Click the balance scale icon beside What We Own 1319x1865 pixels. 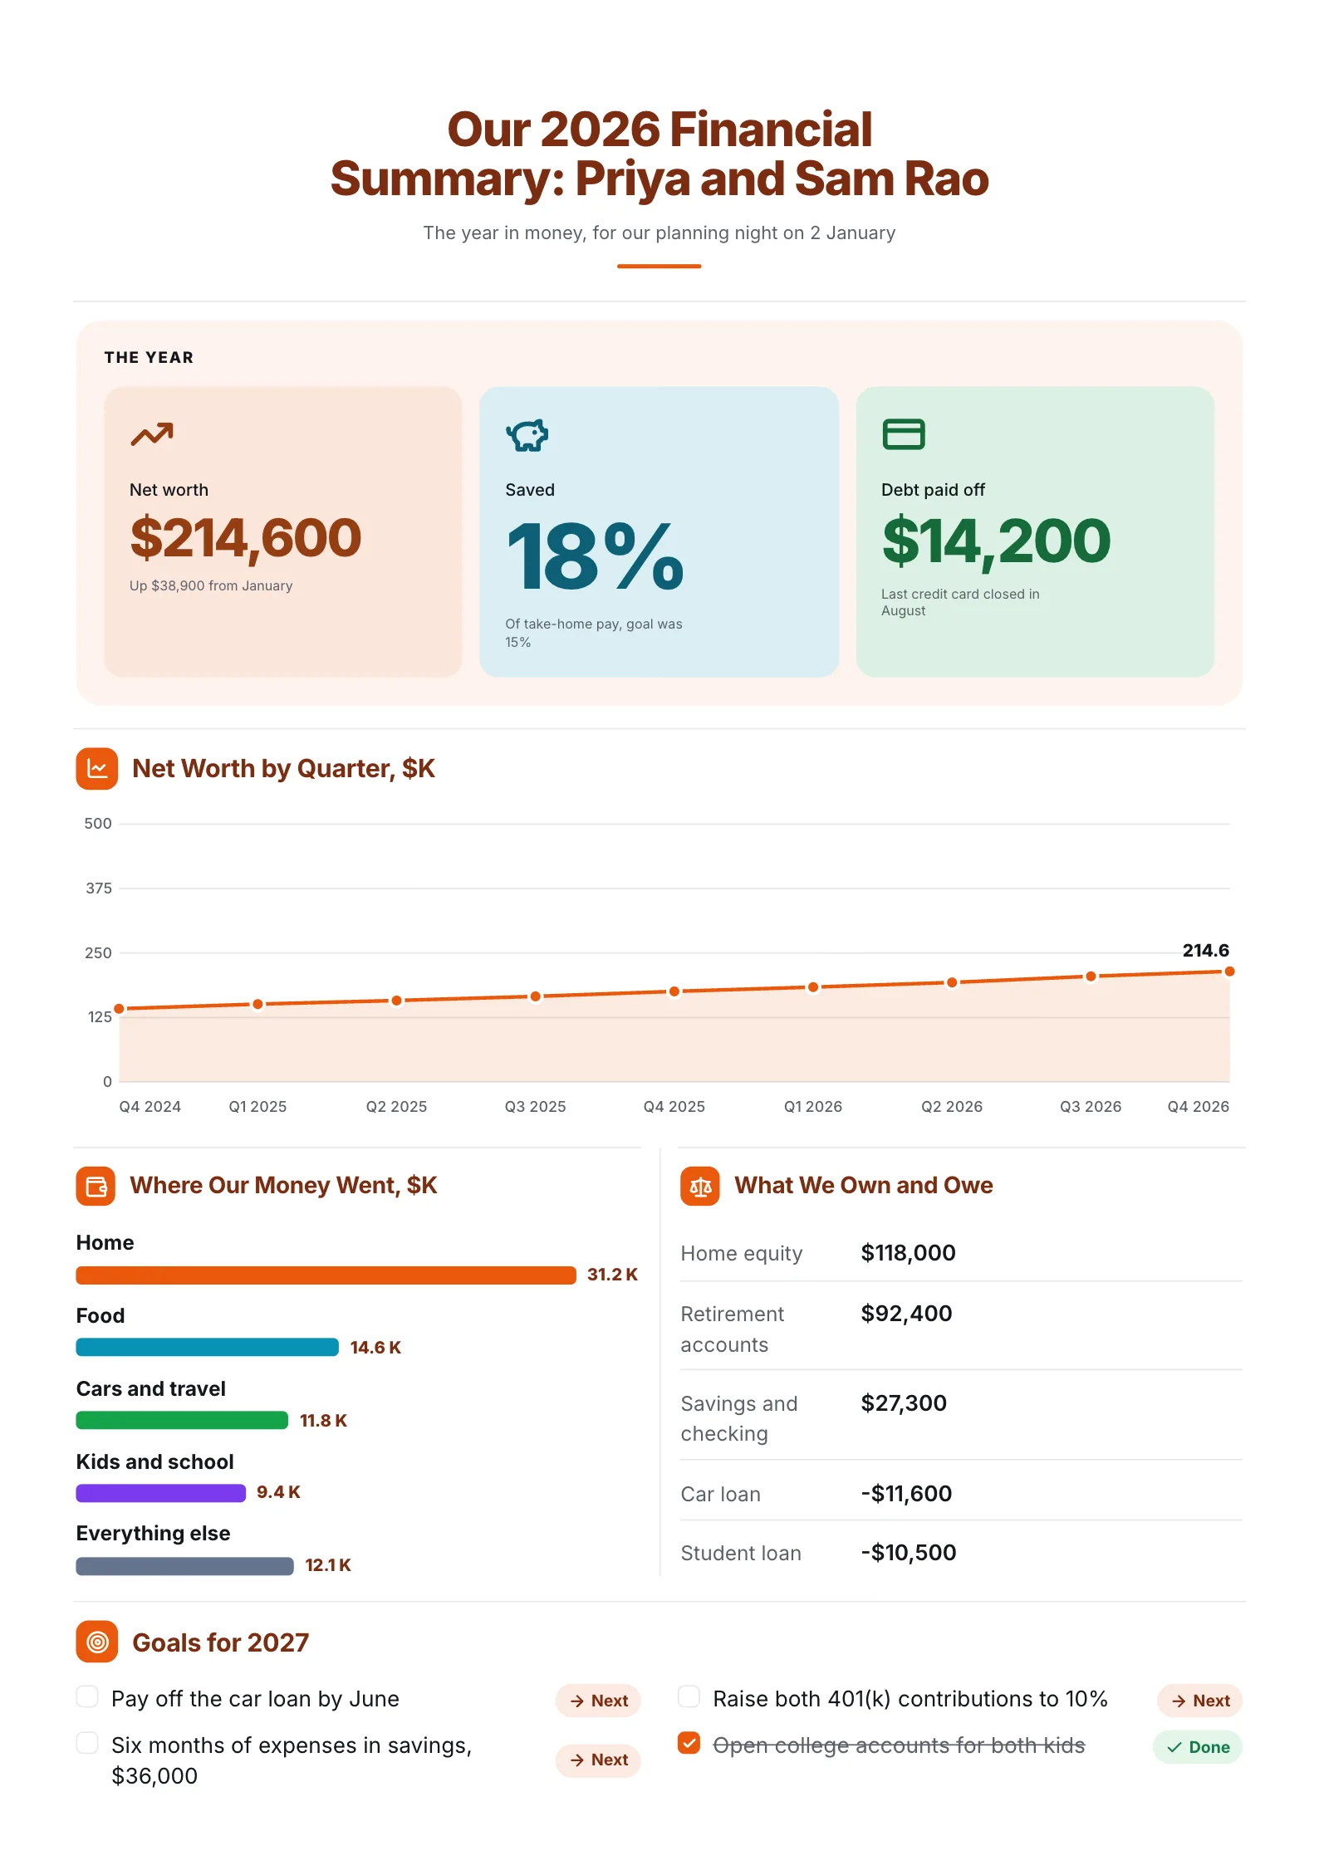click(x=700, y=1186)
